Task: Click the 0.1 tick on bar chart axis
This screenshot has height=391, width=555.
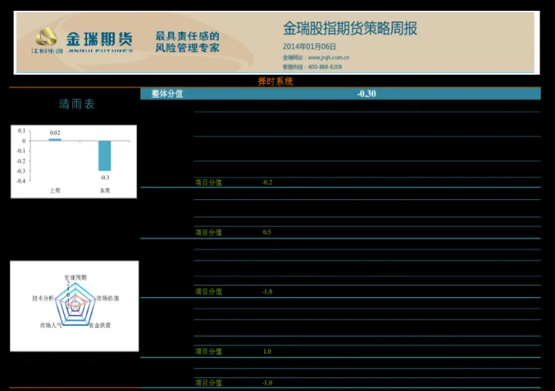Action: 22,131
